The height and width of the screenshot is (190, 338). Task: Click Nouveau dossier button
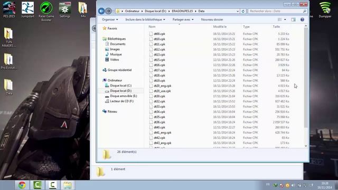[212, 20]
